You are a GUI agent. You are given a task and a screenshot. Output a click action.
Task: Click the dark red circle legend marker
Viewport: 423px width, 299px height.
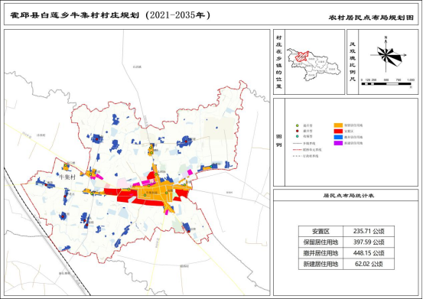coord(298,131)
